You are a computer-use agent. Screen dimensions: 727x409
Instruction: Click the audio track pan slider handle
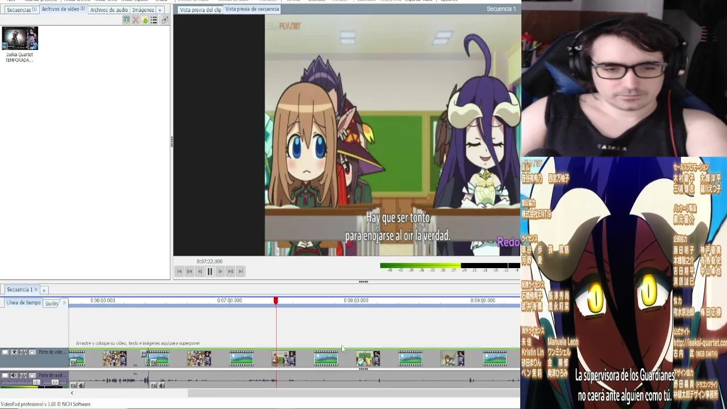point(55,382)
